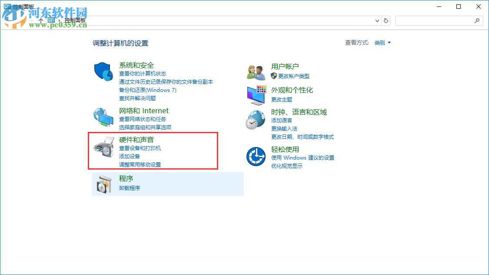
Task: Open 硬件和声音 via its printer icon
Action: click(x=103, y=147)
